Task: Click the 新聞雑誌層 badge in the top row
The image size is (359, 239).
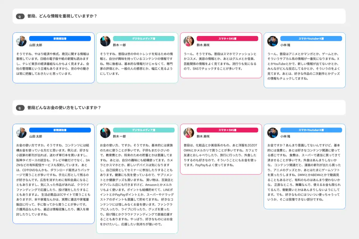Action: 60,38
